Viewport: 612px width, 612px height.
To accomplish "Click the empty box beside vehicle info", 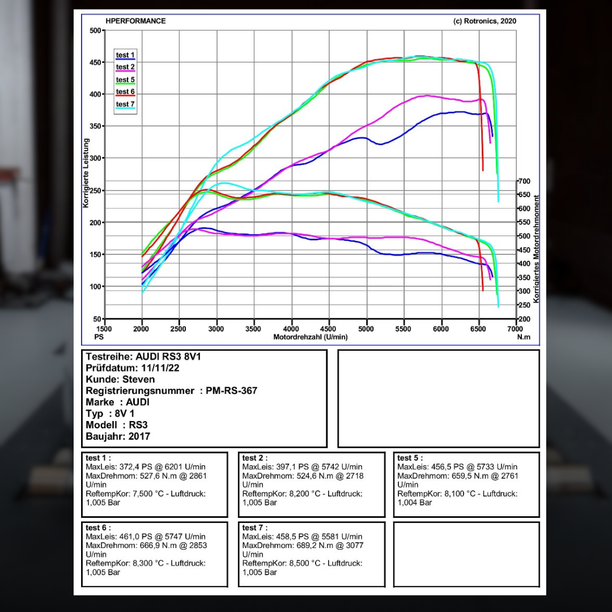I will coord(438,398).
